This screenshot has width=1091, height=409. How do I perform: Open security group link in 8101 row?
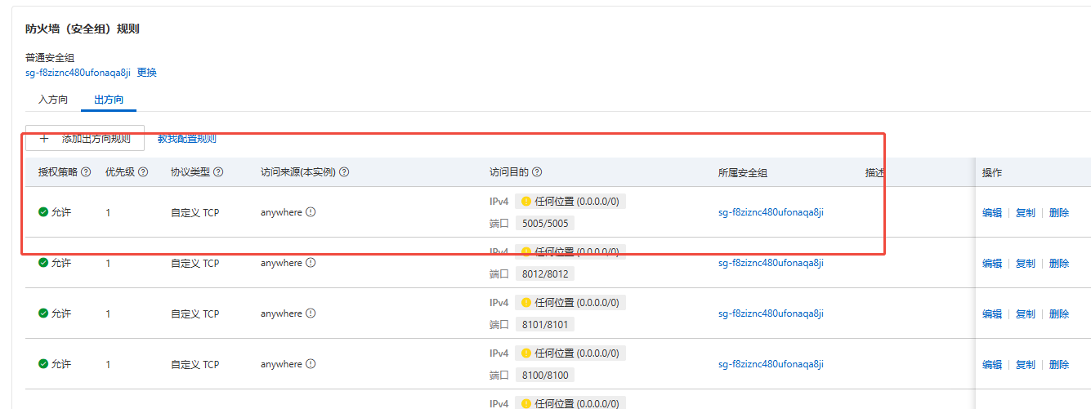(x=771, y=313)
